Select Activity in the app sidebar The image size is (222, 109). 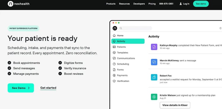[128, 41]
